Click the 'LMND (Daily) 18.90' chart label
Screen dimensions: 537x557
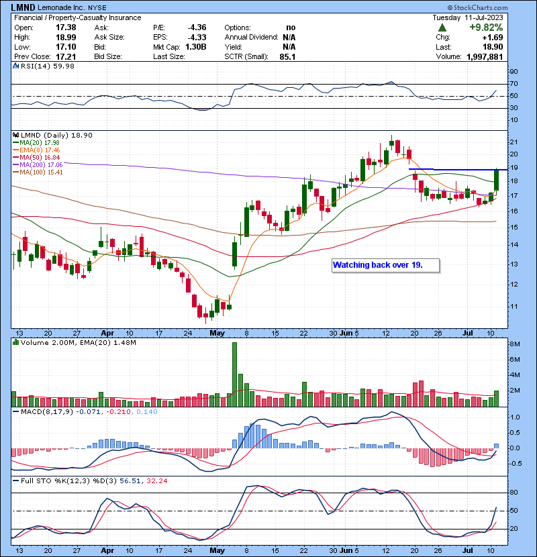click(56, 136)
